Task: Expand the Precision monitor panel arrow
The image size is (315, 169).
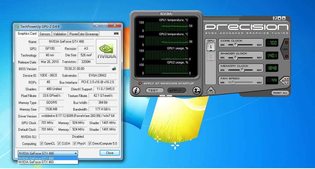Action: [x=166, y=96]
